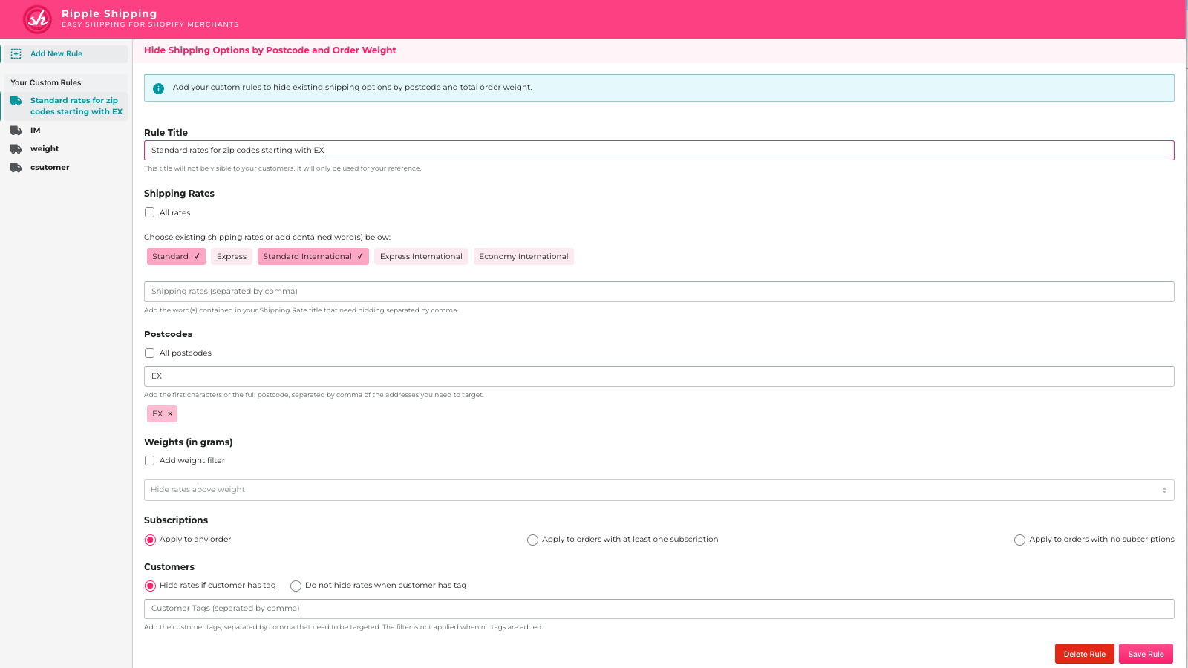Select the Express shipping rate tag
The image size is (1188, 668).
tap(232, 257)
